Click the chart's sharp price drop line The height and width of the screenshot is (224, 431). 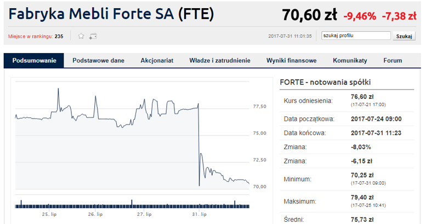(198, 143)
